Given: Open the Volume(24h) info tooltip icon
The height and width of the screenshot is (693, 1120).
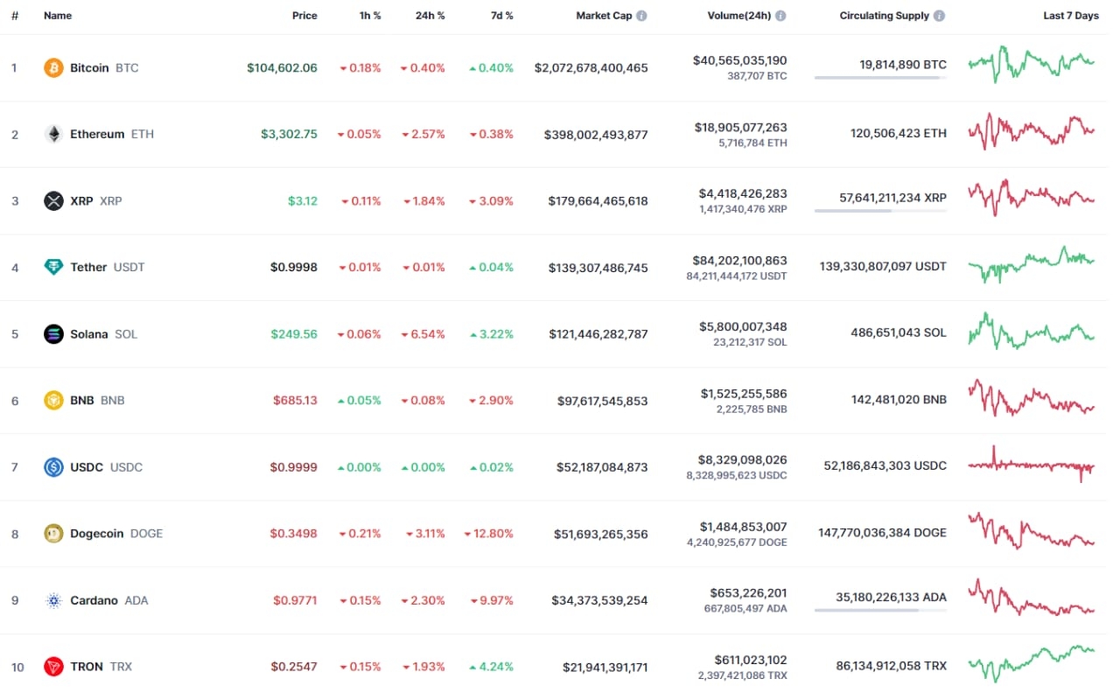Looking at the screenshot, I should coord(780,16).
